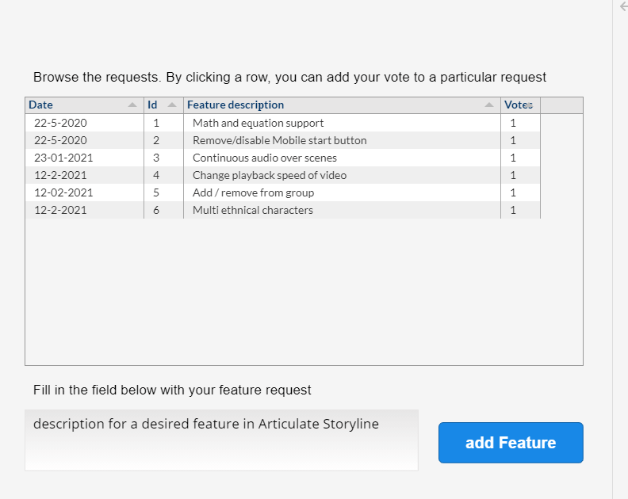Click the 12-02-2021 date cell
The image size is (628, 499).
point(63,192)
